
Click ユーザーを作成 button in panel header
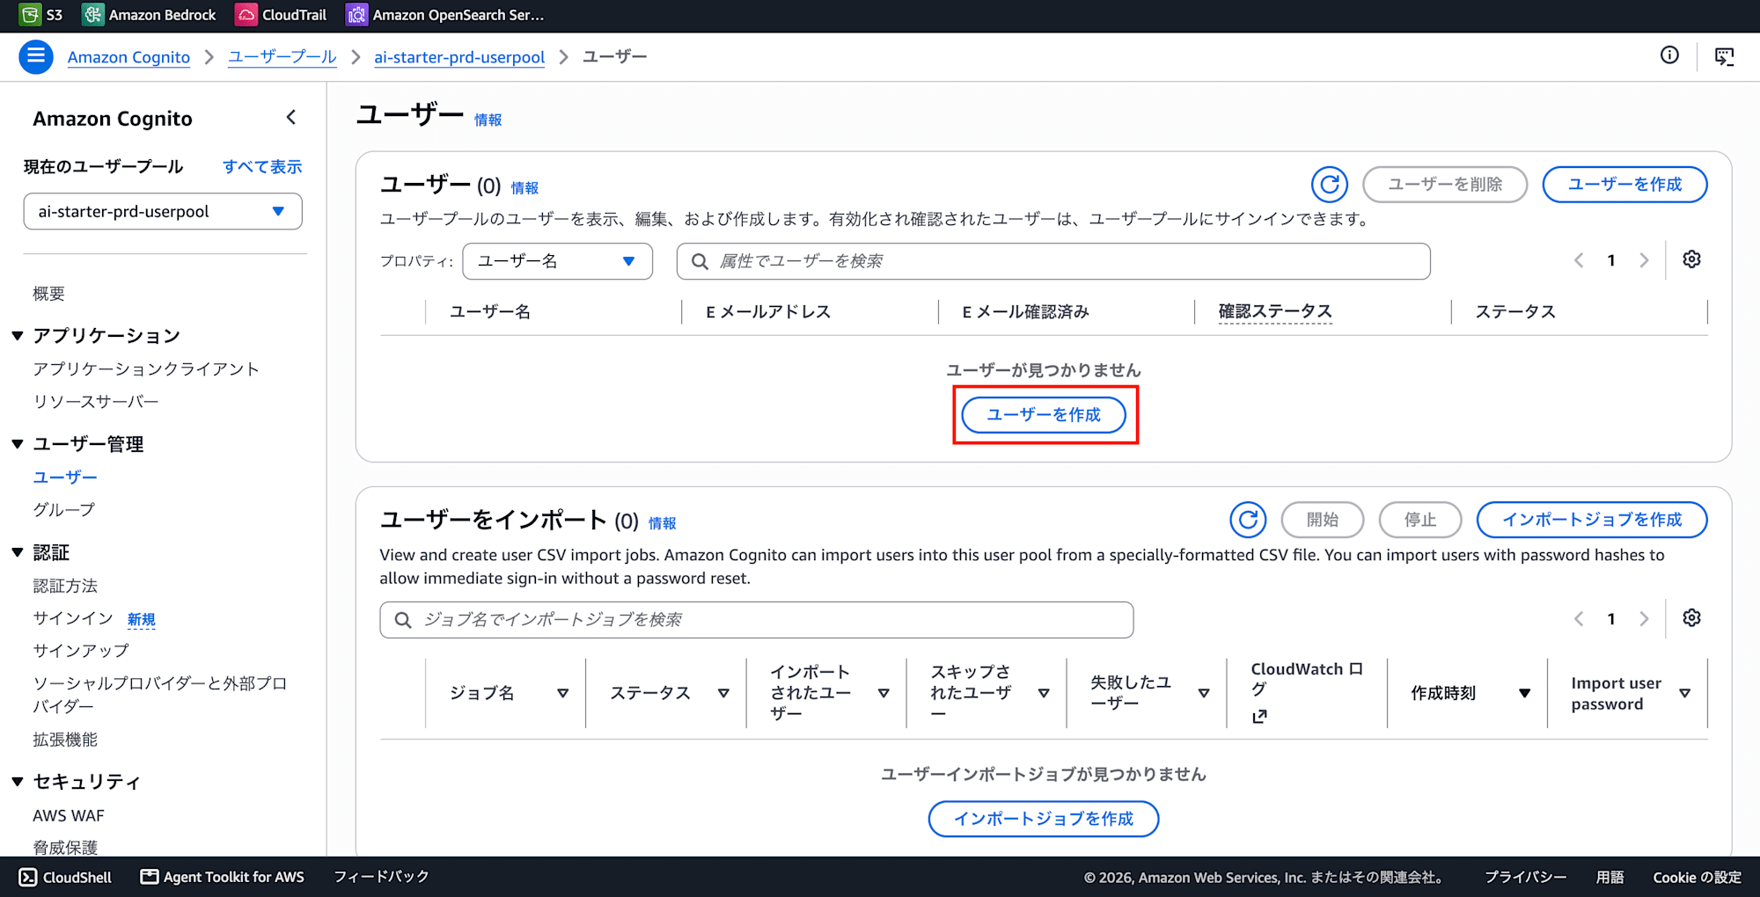point(1624,185)
